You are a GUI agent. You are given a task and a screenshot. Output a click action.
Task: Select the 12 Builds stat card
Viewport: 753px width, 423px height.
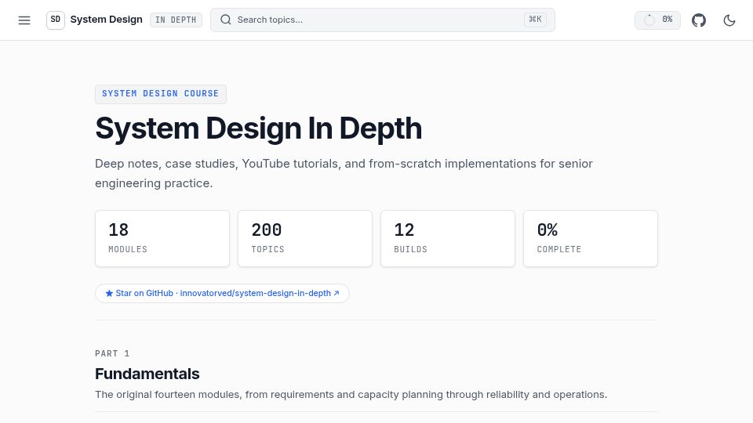448,238
